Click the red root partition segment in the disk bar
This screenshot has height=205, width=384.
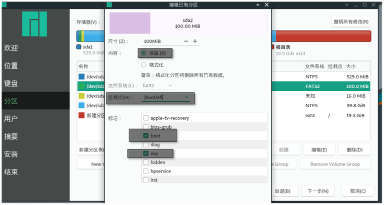[320, 36]
